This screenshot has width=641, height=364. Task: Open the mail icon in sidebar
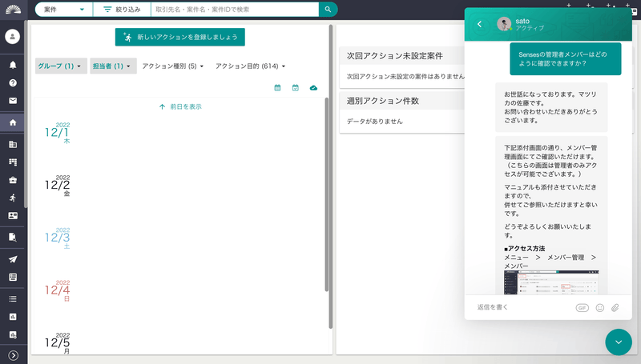13,101
